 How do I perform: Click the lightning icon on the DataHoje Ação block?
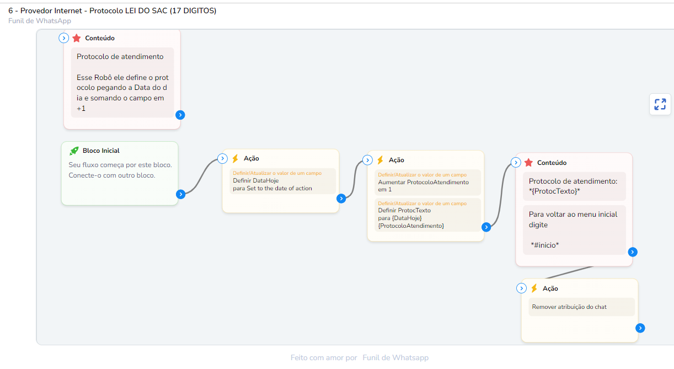235,158
